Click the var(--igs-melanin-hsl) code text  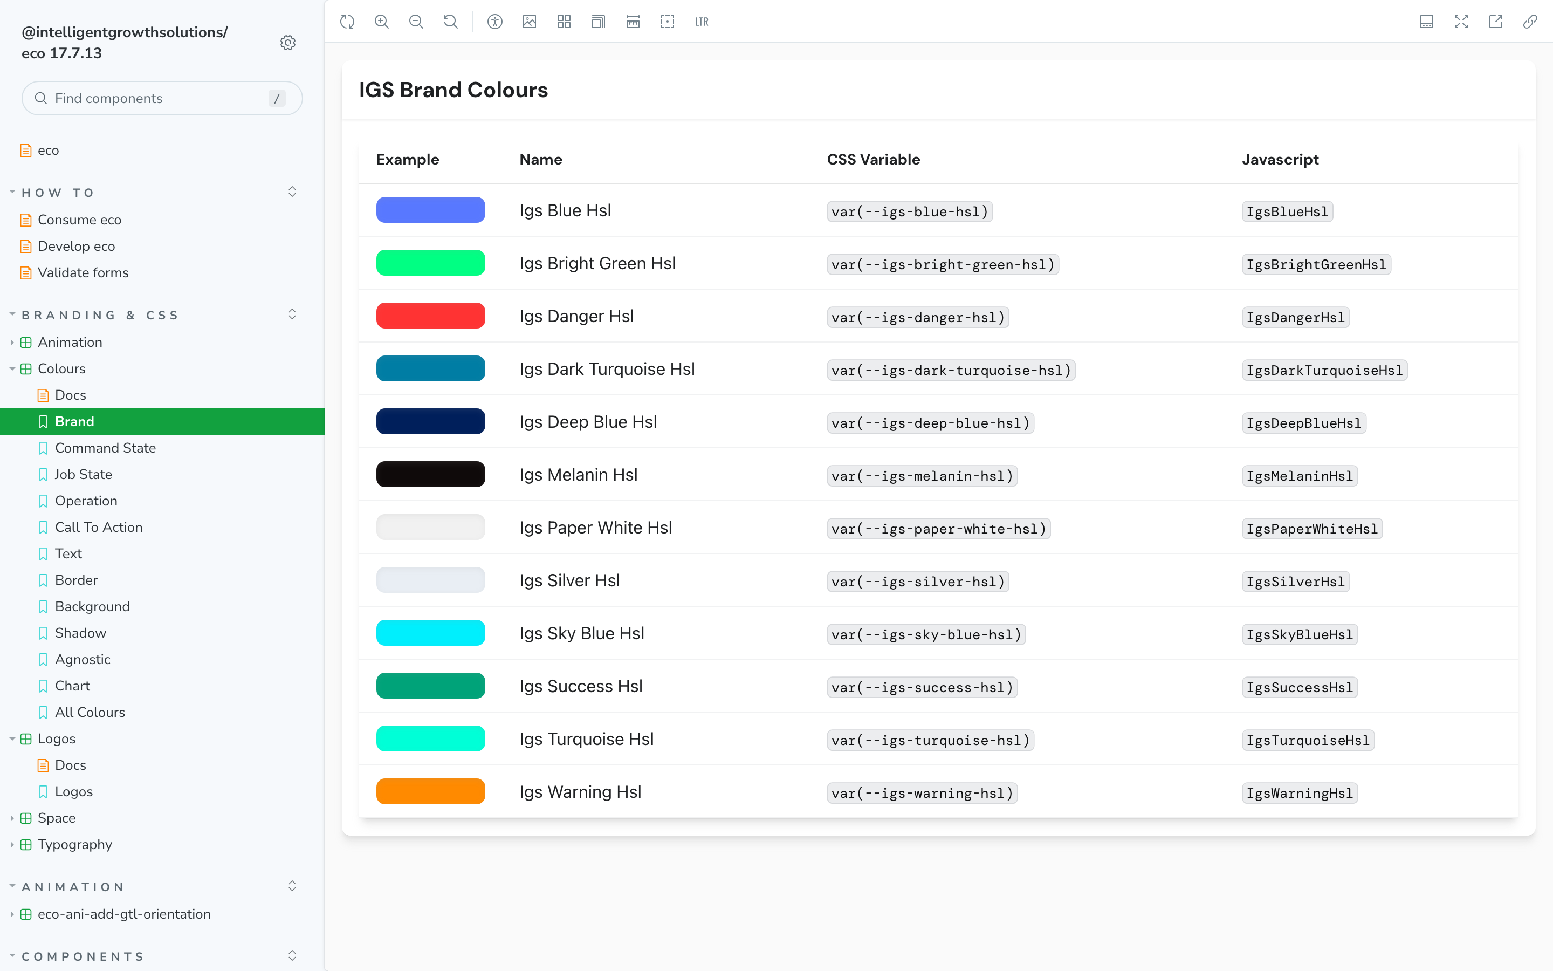click(922, 476)
